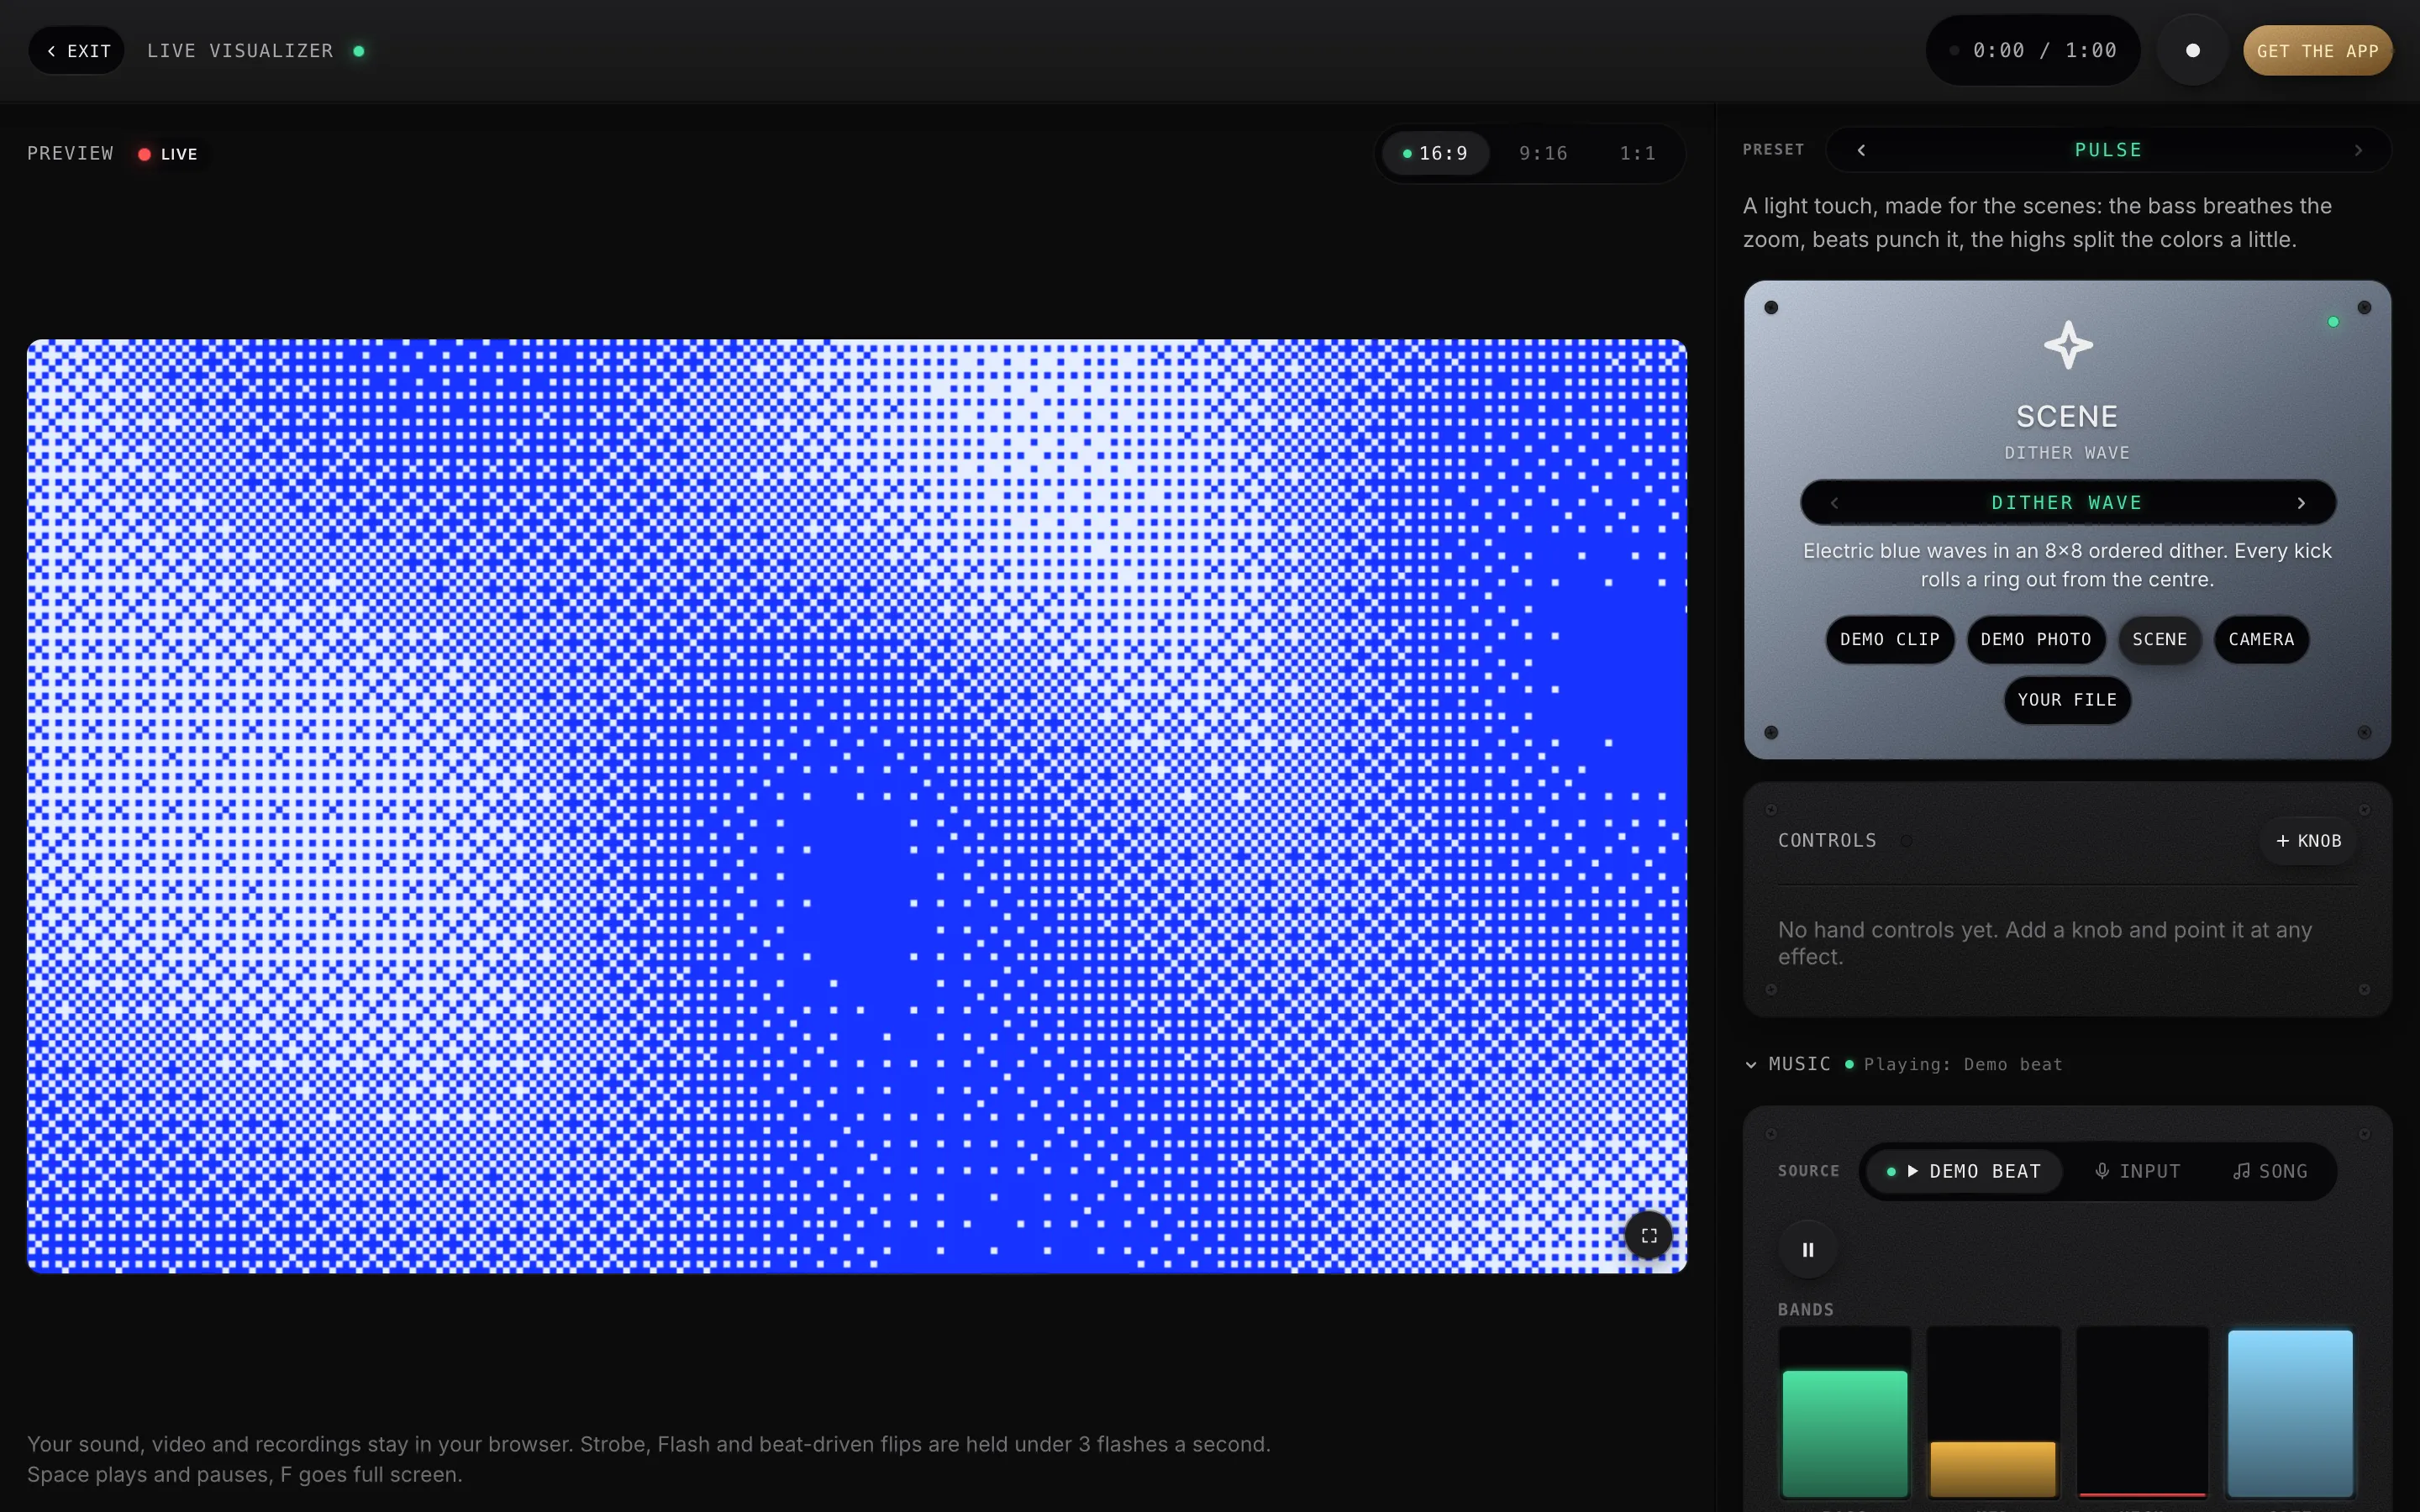Choose the Scene source

click(x=2159, y=640)
